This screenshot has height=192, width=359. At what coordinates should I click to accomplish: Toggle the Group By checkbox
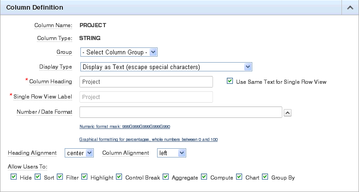265,177
